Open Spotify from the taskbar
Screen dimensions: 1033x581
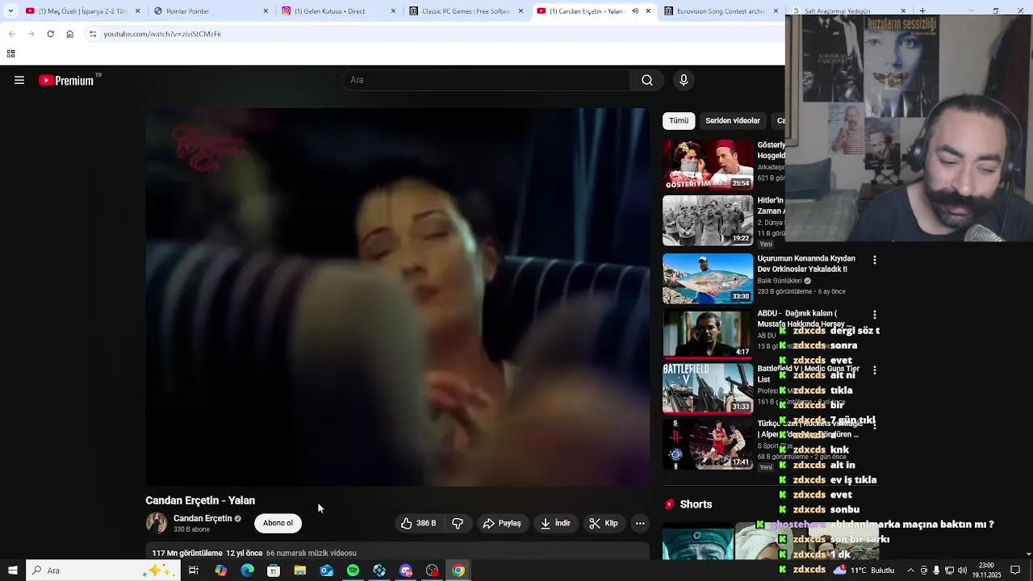(x=353, y=571)
